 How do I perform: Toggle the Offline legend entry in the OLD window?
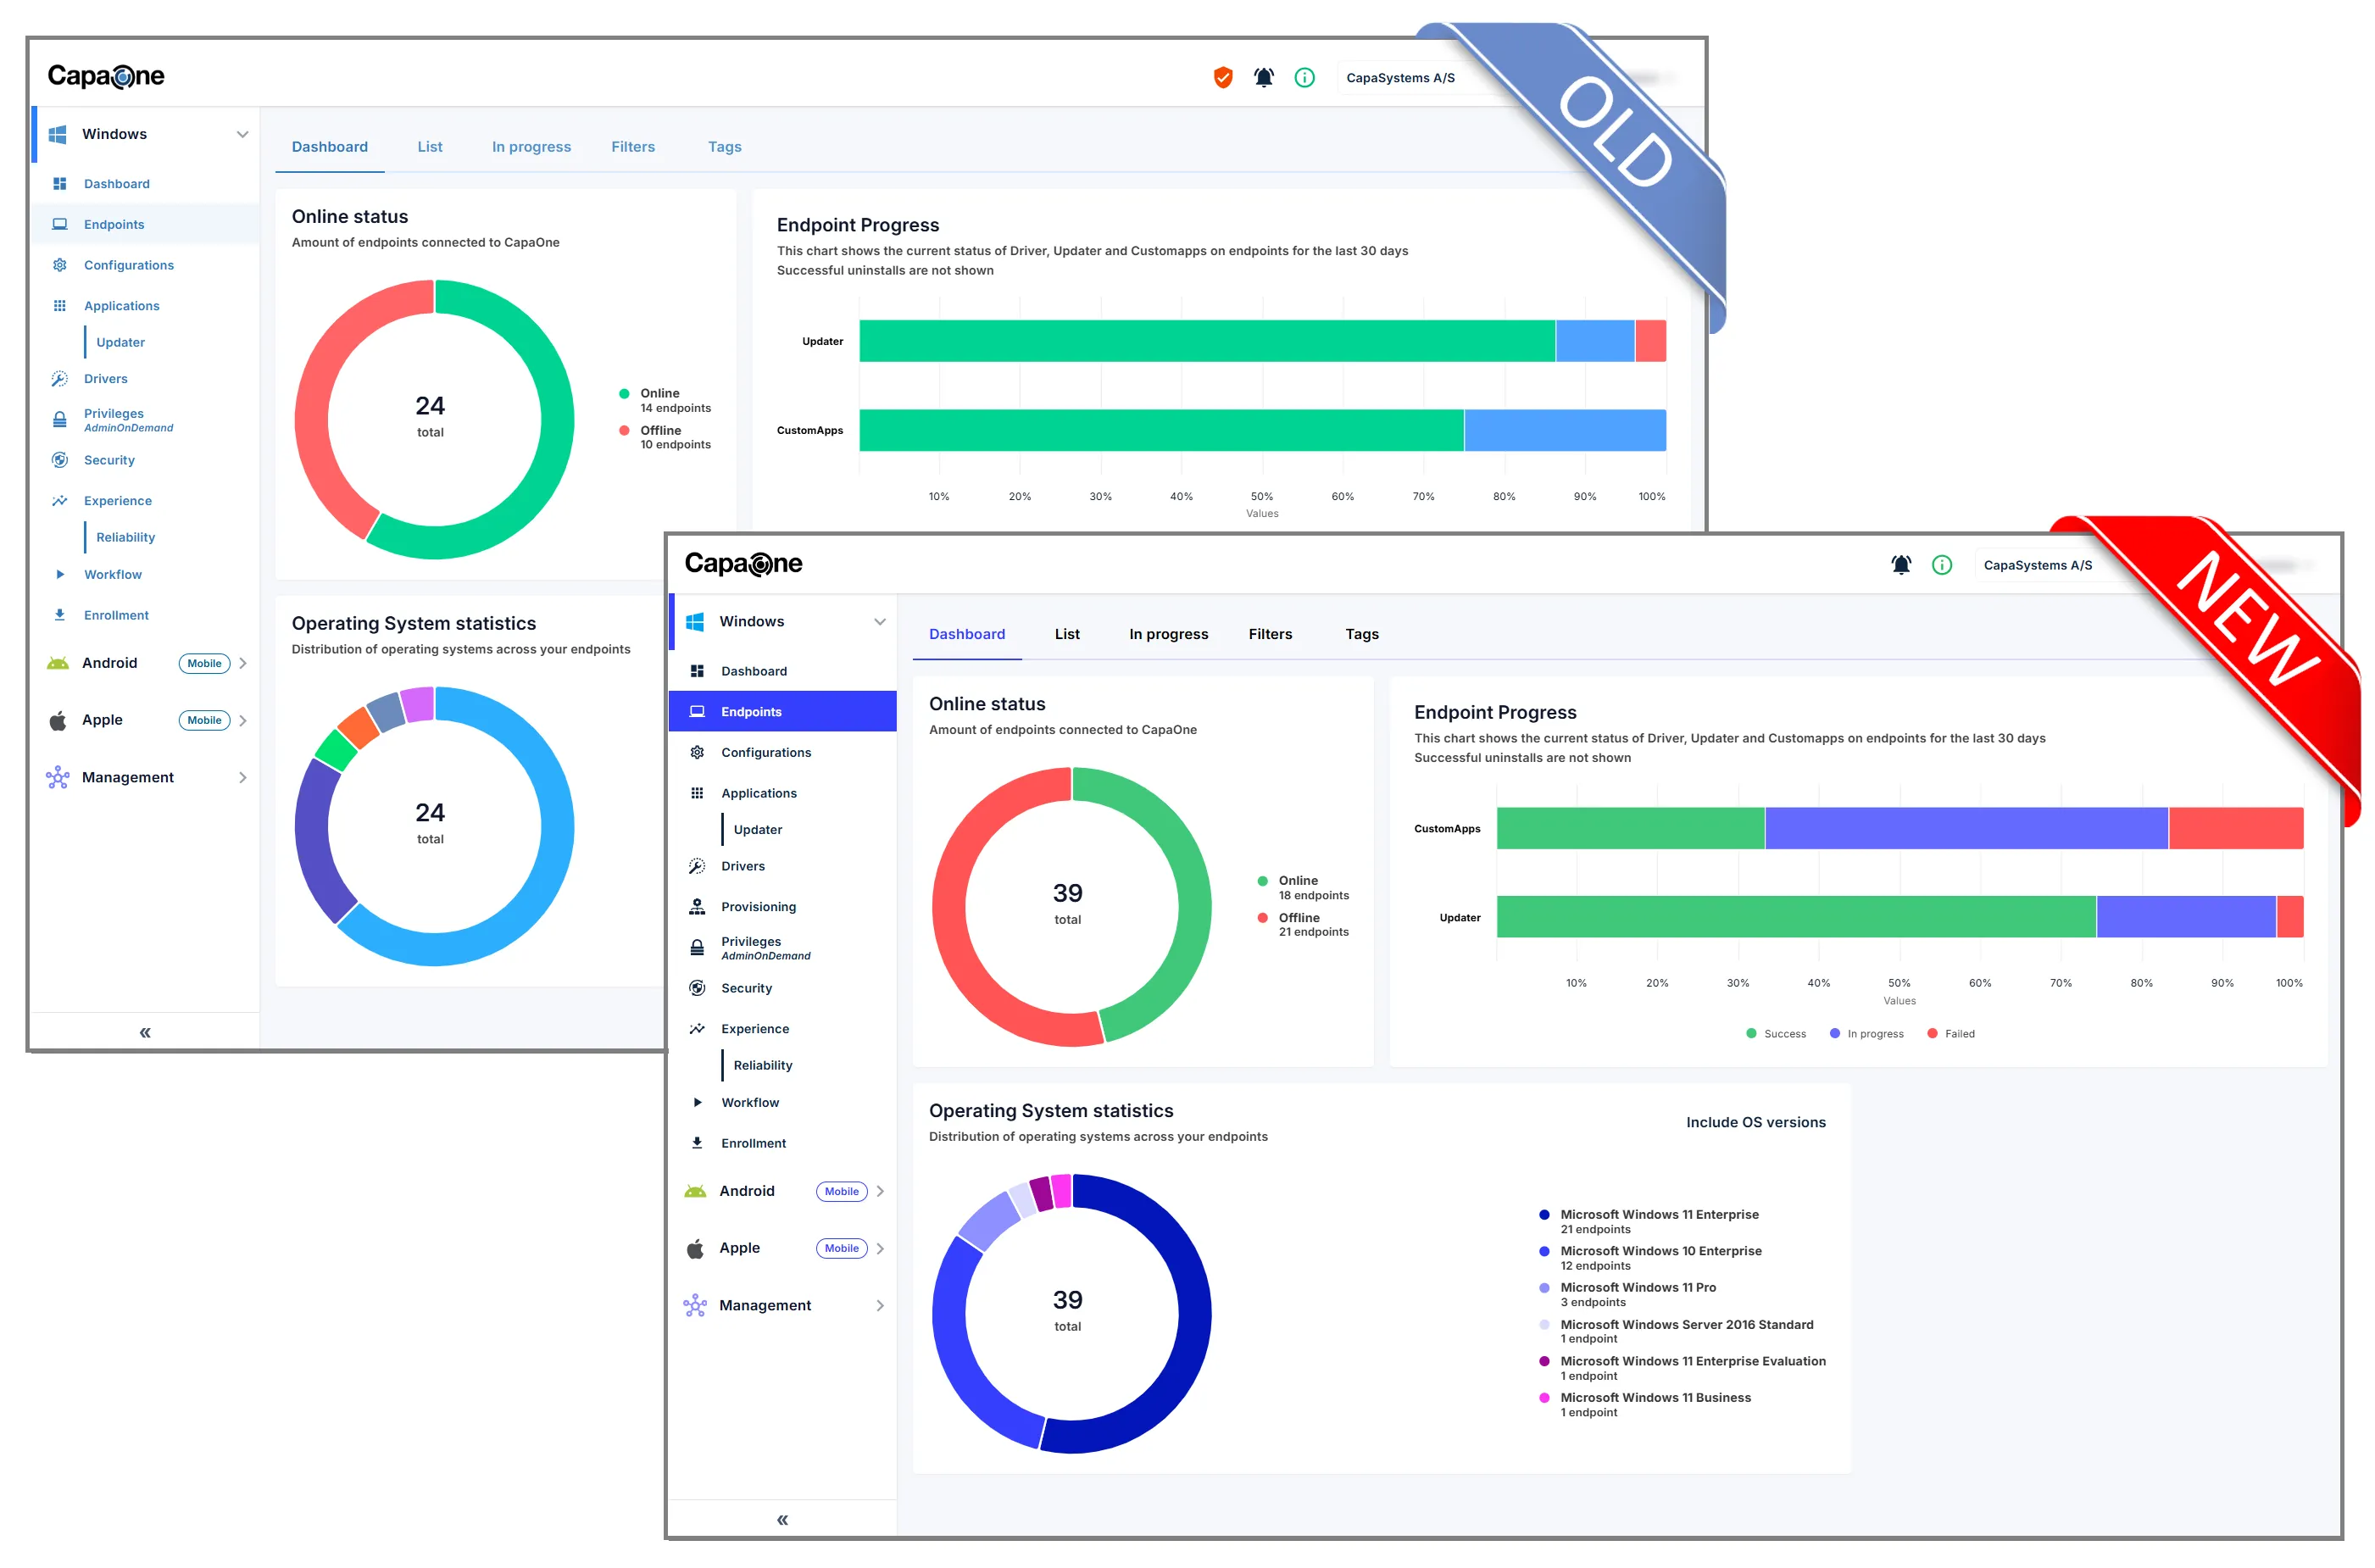point(665,437)
